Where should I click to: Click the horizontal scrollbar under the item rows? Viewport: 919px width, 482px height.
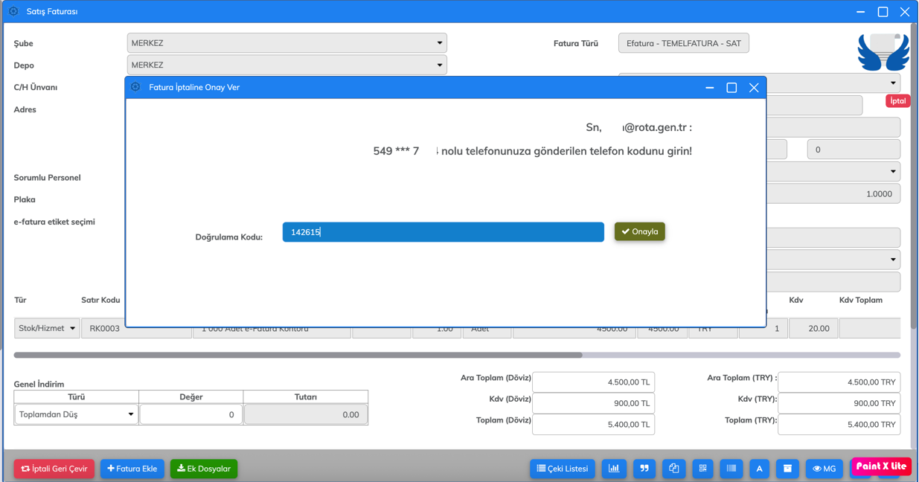[298, 355]
